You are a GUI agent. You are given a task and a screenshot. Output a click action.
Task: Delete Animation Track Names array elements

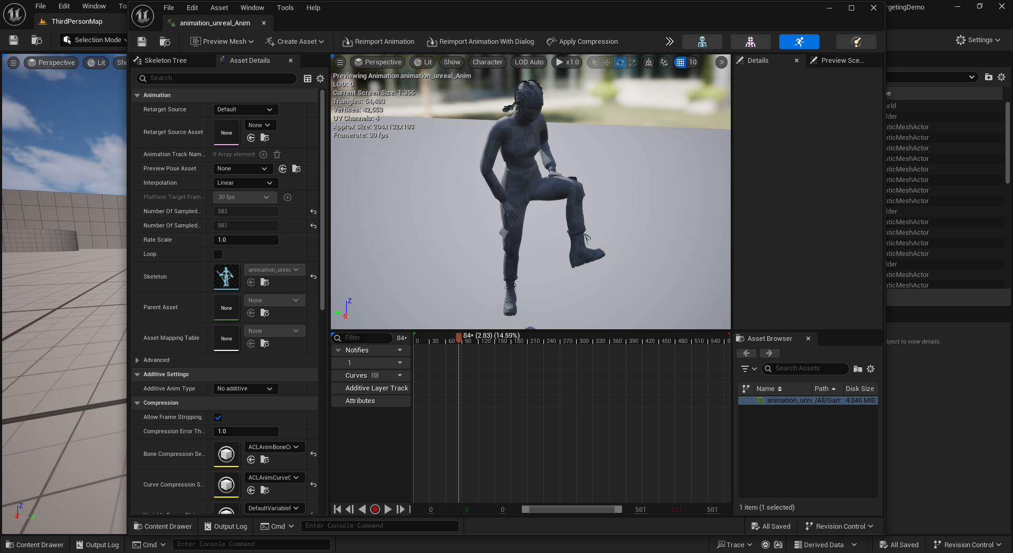277,155
